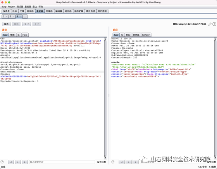
Task: Show the response Raw view
Action: click(116, 35)
